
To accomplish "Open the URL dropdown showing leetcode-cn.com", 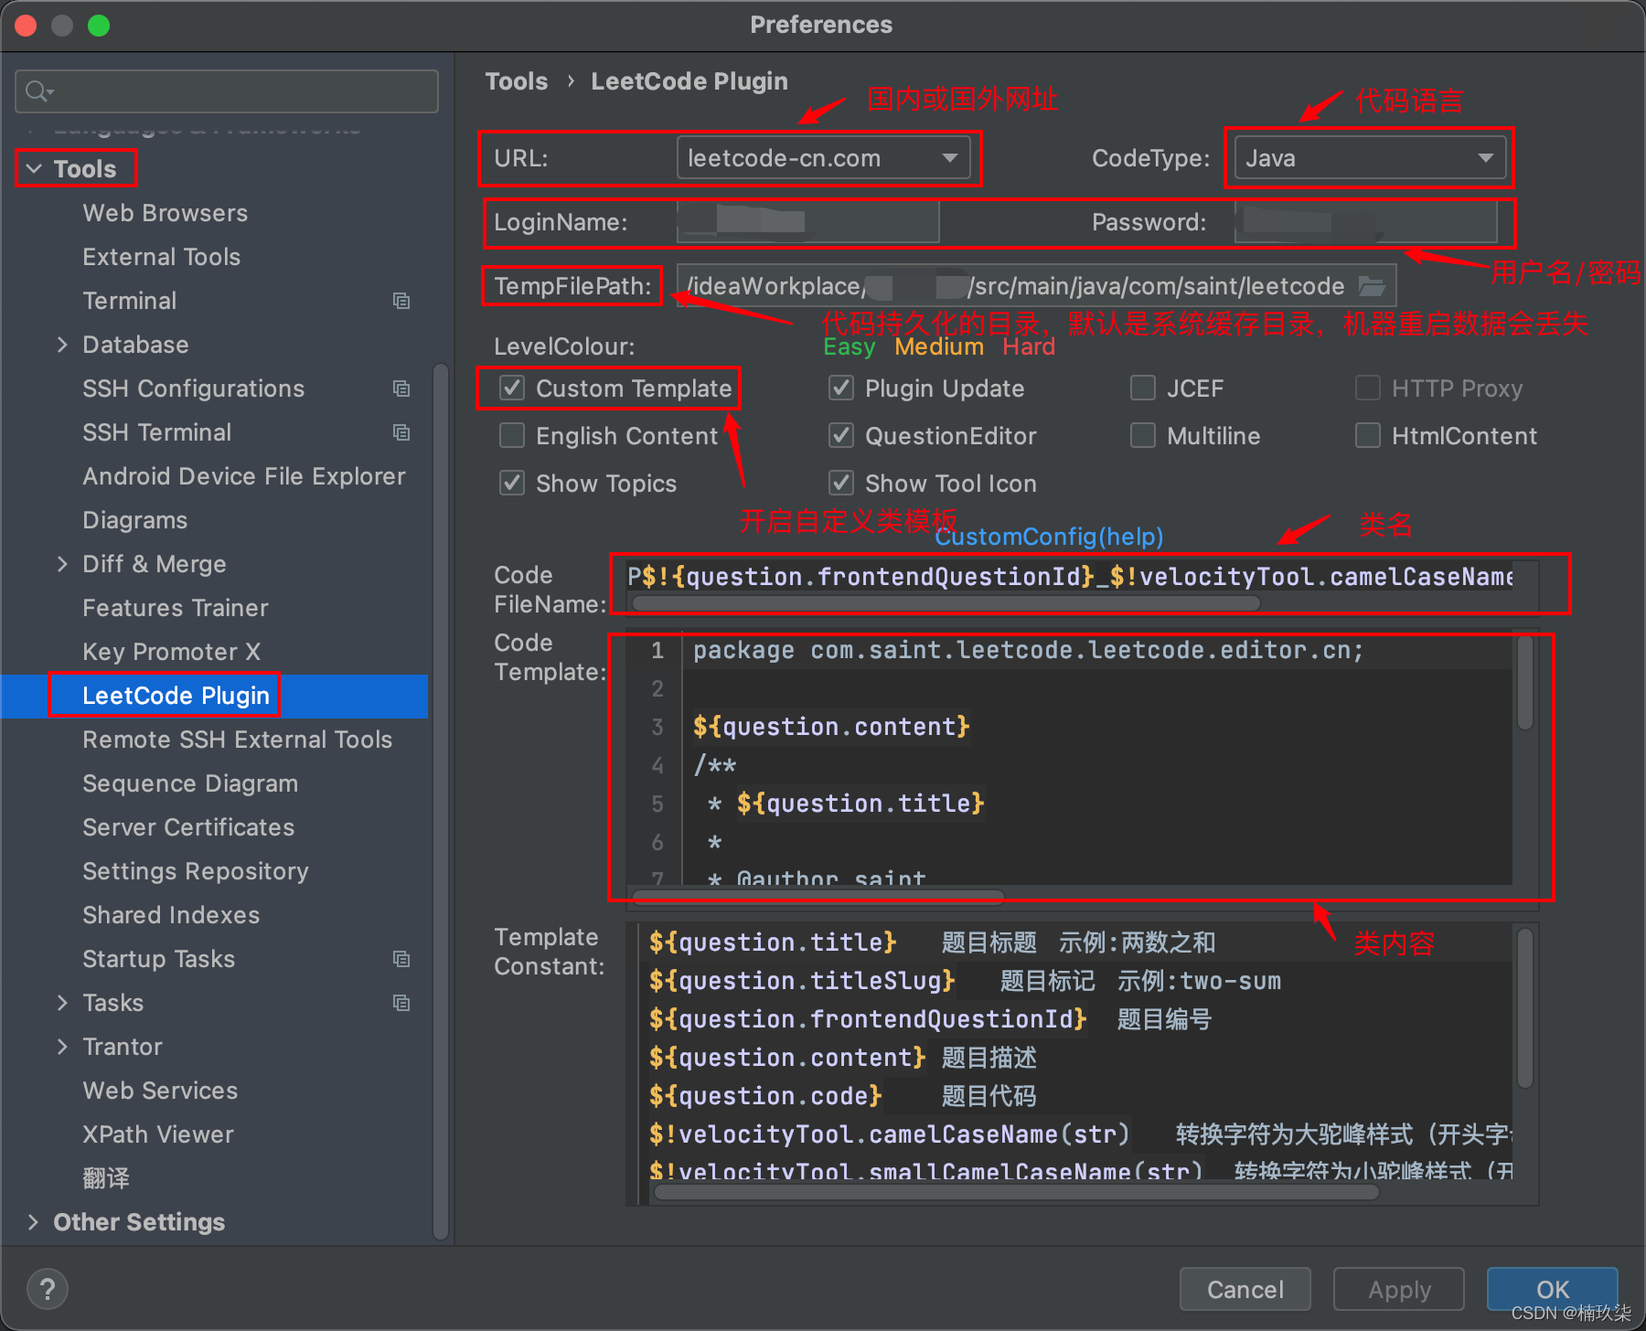I will (950, 157).
